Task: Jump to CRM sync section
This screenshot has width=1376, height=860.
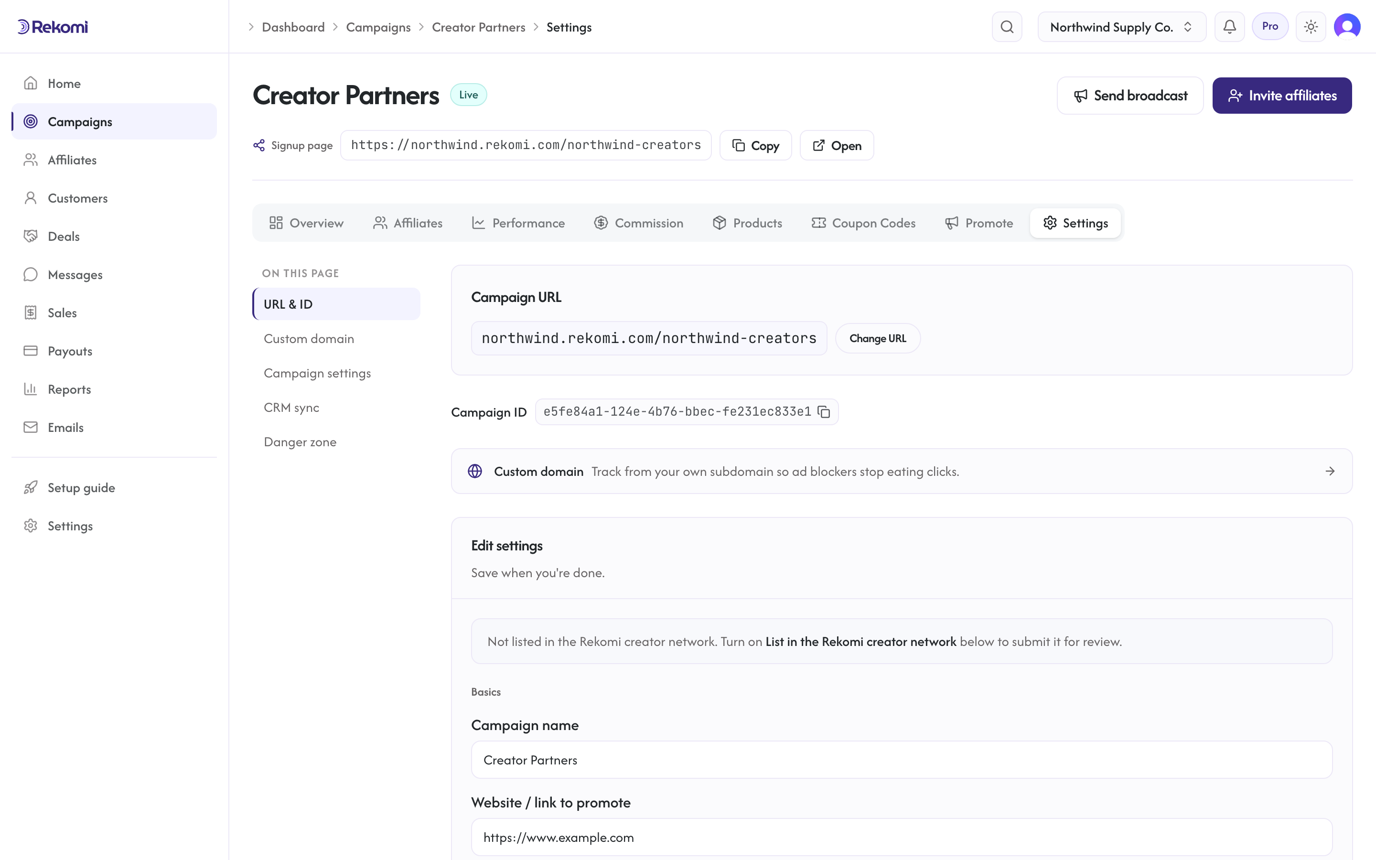Action: (336, 407)
